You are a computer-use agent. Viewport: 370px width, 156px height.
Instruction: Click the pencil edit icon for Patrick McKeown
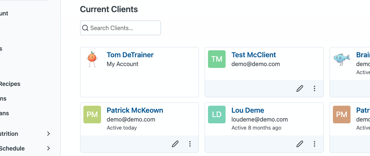[x=175, y=144]
